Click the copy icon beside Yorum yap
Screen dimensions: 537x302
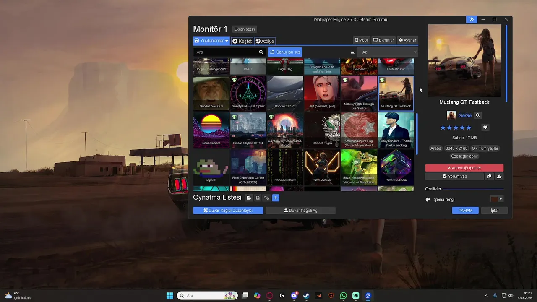[489, 177]
